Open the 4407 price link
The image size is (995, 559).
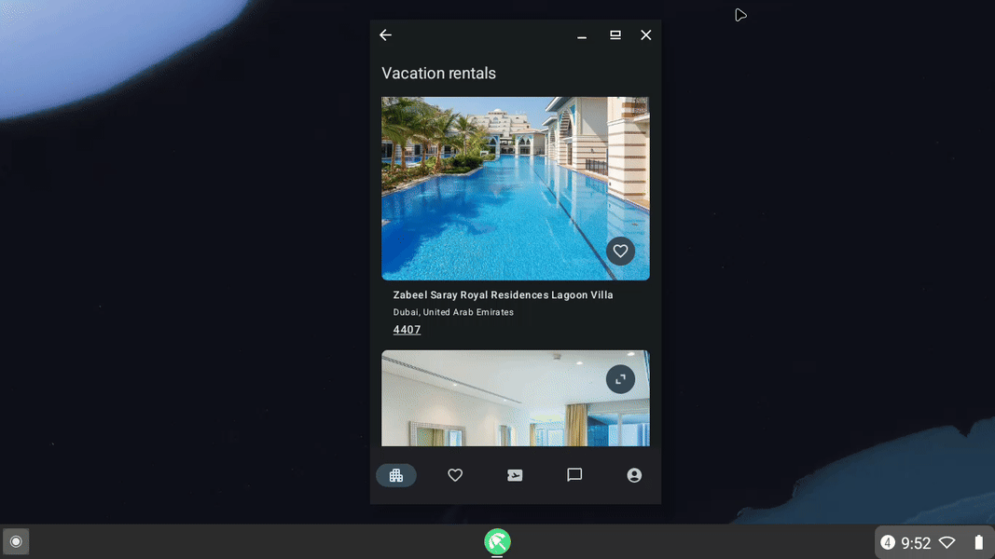tap(407, 330)
